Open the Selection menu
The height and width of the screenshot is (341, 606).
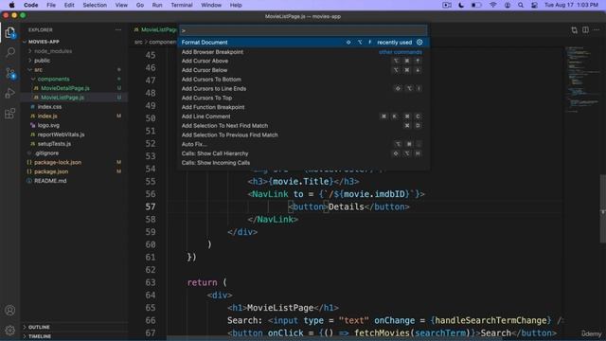pyautogui.click(x=95, y=5)
